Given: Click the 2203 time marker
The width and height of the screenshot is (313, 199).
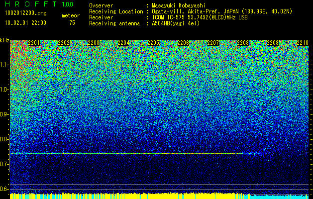Looking at the screenshot, I should [94, 43].
